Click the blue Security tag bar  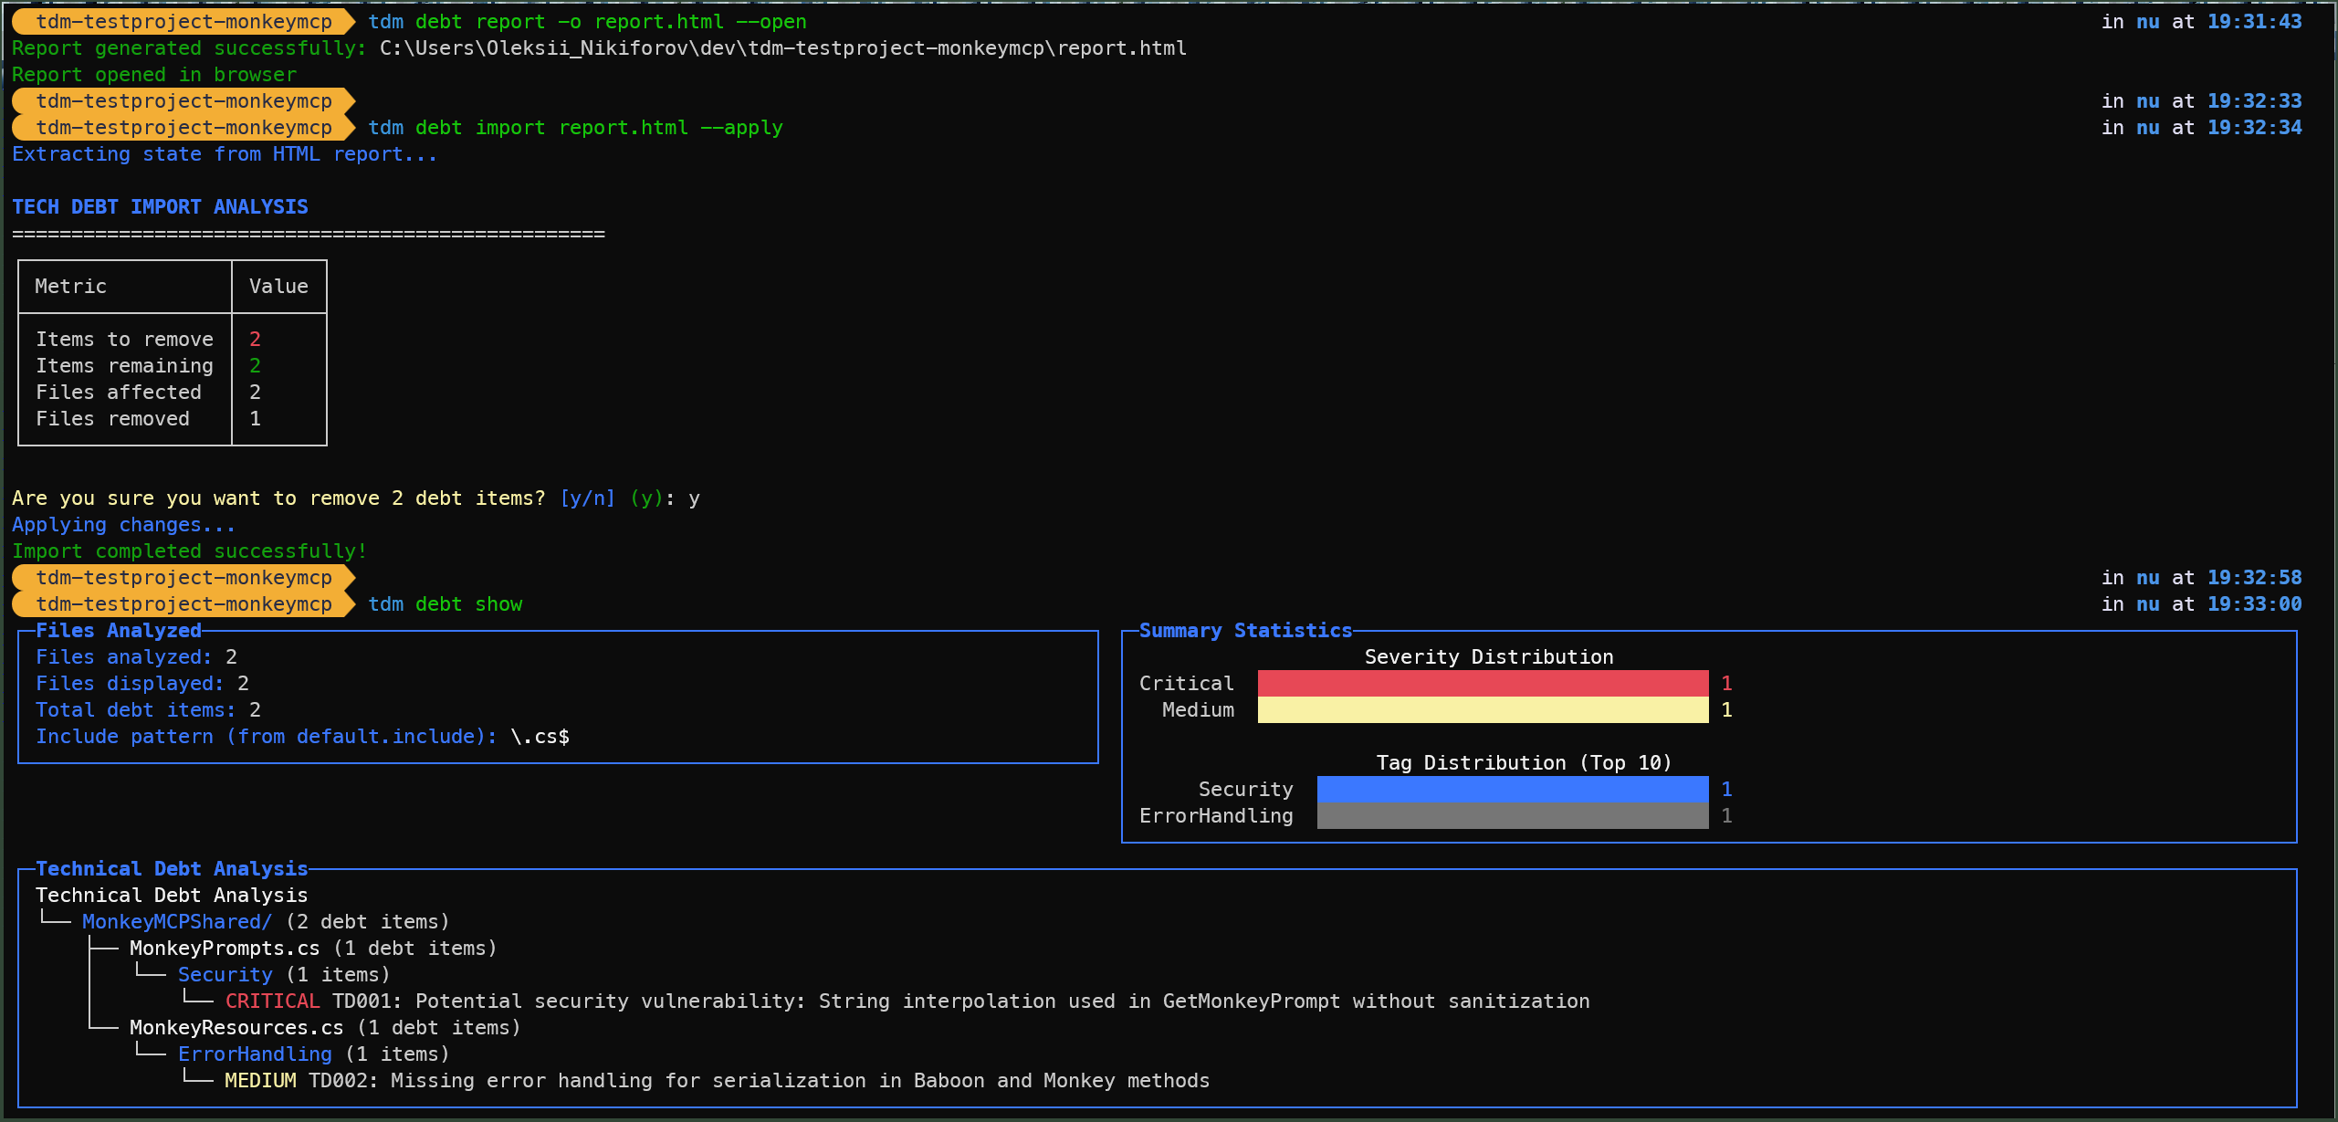[1513, 790]
